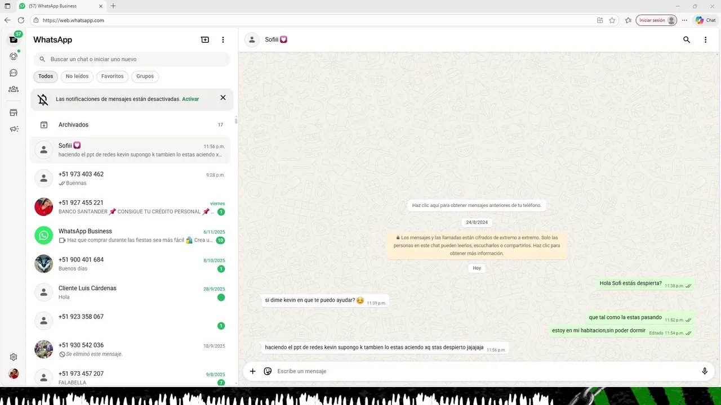This screenshot has height=405, width=721.
Task: Open the chat list menu dots
Action: (223, 40)
